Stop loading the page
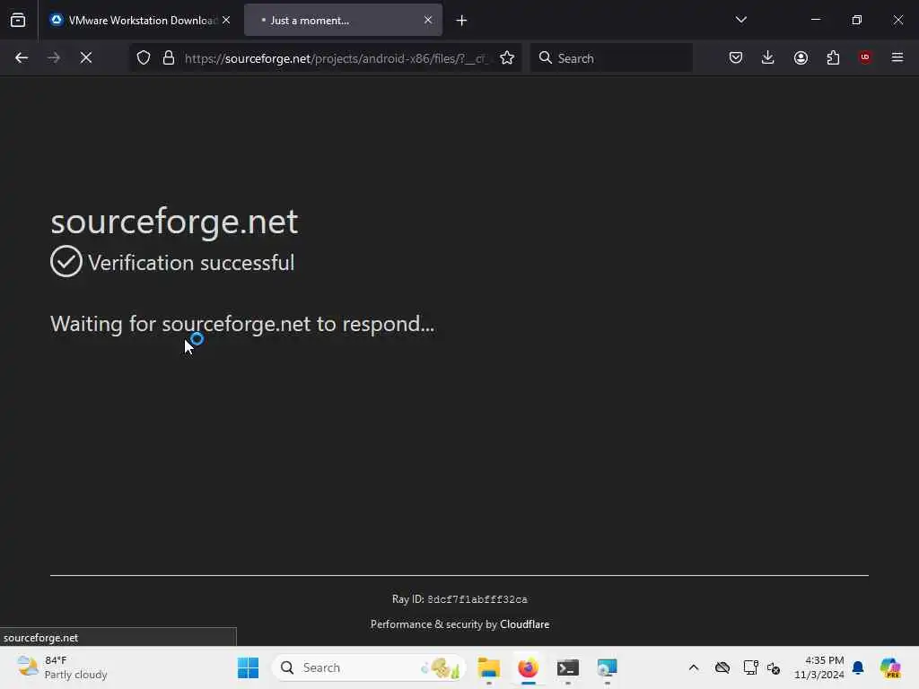919x689 pixels. click(x=86, y=57)
